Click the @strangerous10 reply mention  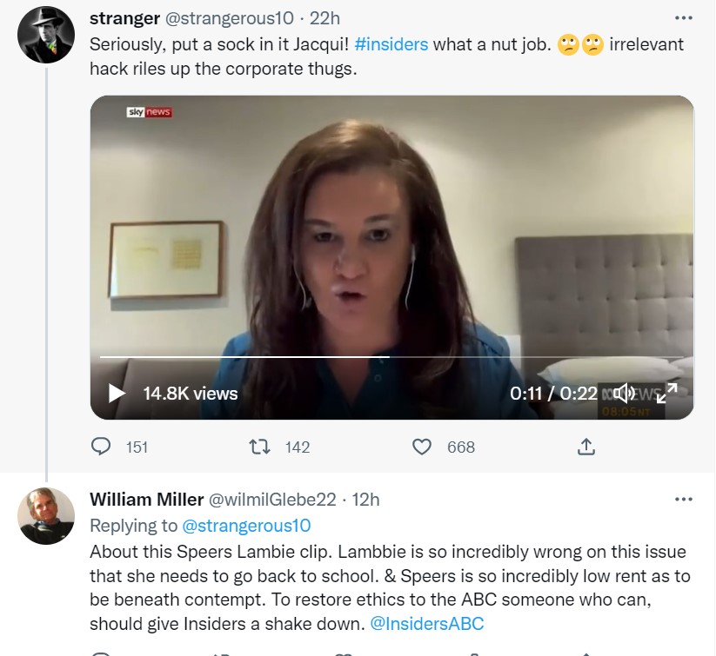(x=245, y=526)
